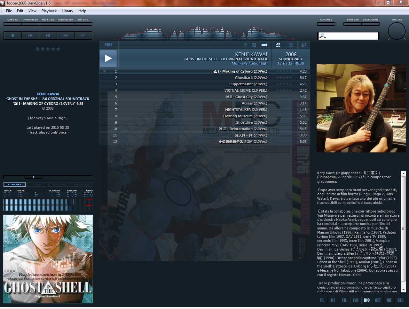
Task: Skip to the previous track
Action: tap(30, 35)
